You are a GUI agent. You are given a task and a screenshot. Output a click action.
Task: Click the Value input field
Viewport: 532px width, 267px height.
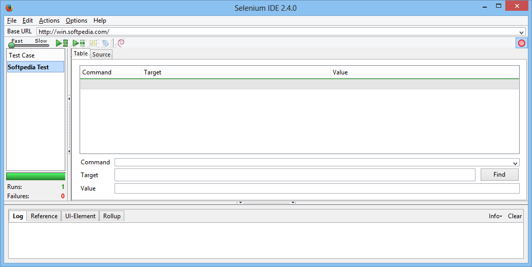tap(317, 188)
